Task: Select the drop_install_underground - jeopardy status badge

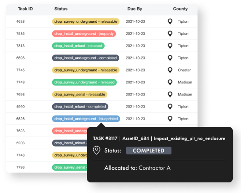Action: coord(84,34)
